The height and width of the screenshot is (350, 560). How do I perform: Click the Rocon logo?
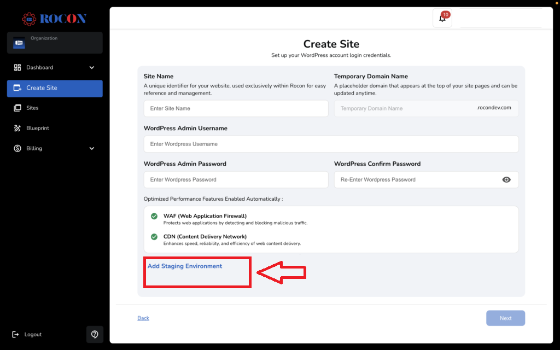(x=54, y=19)
